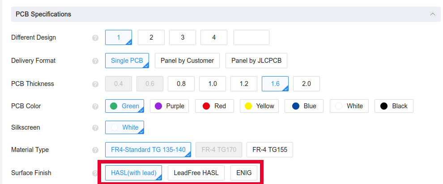443x184 pixels.
Task: Collapse the PCB Specifications section chevron
Action: pyautogui.click(x=433, y=14)
